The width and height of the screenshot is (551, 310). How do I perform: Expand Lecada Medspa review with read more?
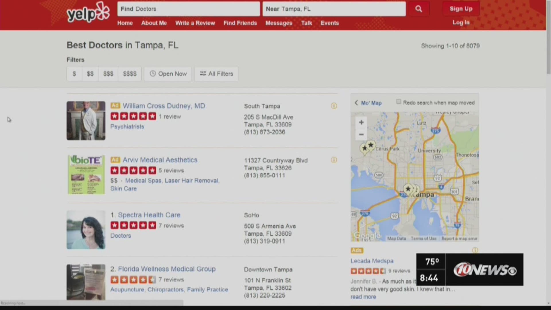click(x=363, y=297)
